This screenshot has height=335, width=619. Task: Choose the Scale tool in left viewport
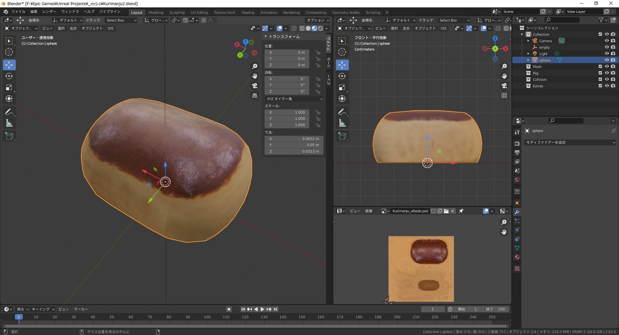click(9, 87)
